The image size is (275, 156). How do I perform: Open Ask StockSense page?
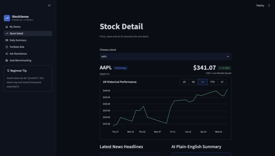[28, 54]
